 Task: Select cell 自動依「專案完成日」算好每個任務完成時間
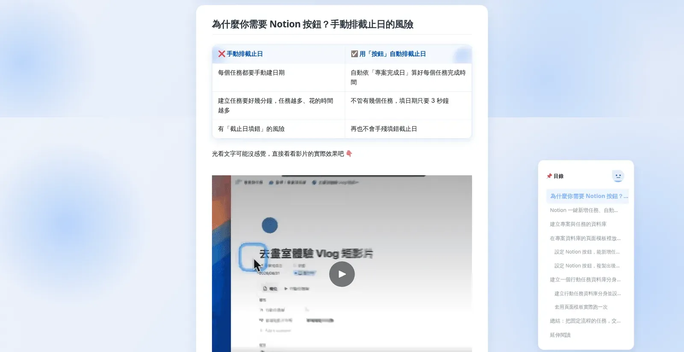coord(408,77)
